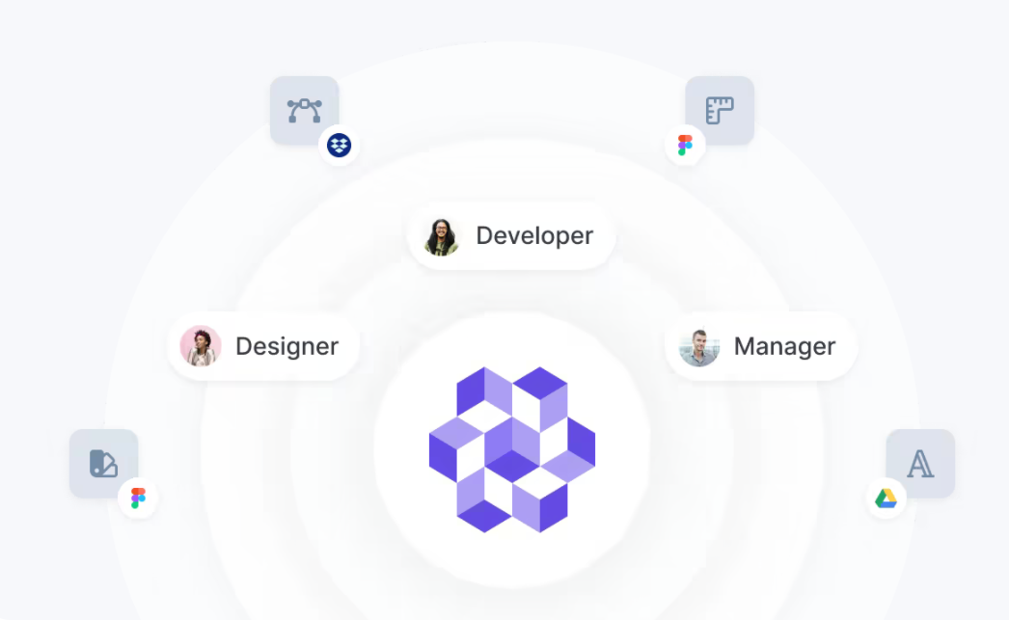Select the ruler measurement tool icon

tap(719, 108)
